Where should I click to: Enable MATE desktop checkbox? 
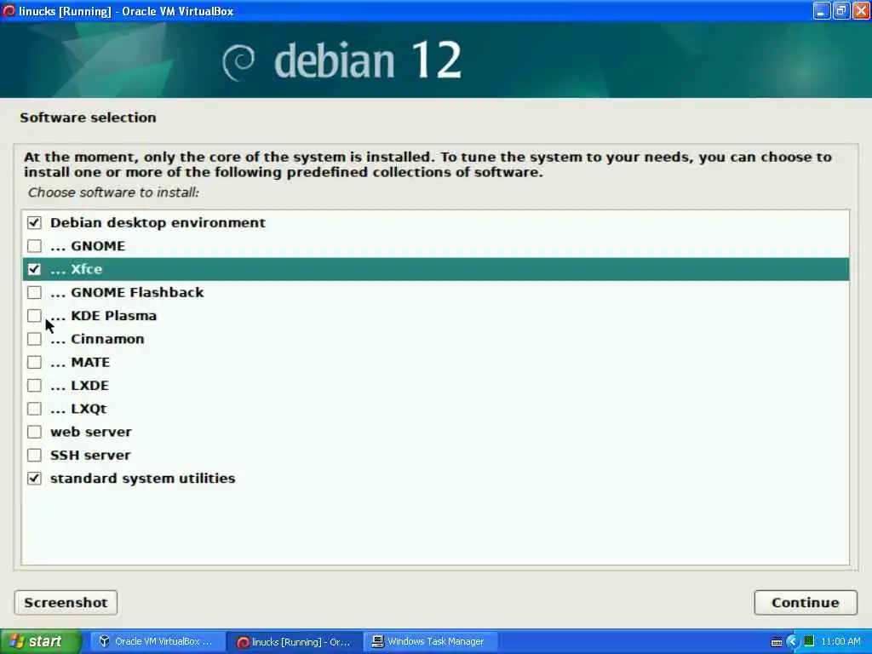coord(34,363)
